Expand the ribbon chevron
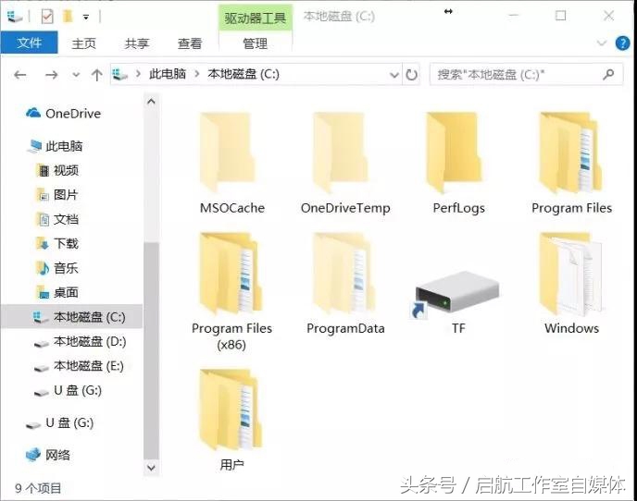This screenshot has width=637, height=501. click(601, 43)
